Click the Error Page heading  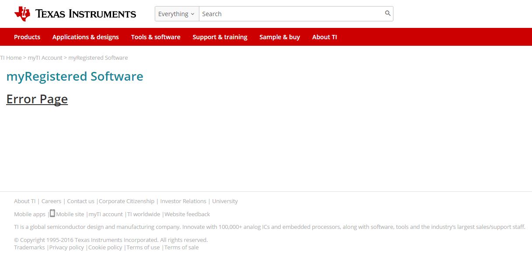point(37,99)
